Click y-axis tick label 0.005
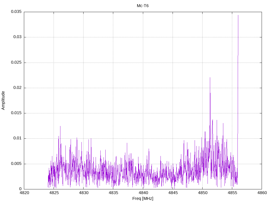Screen dimensions: 269x202 point(16,164)
